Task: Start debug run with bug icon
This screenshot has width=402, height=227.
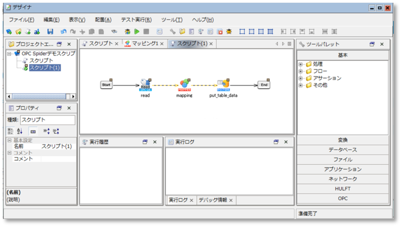Action: 127,31
